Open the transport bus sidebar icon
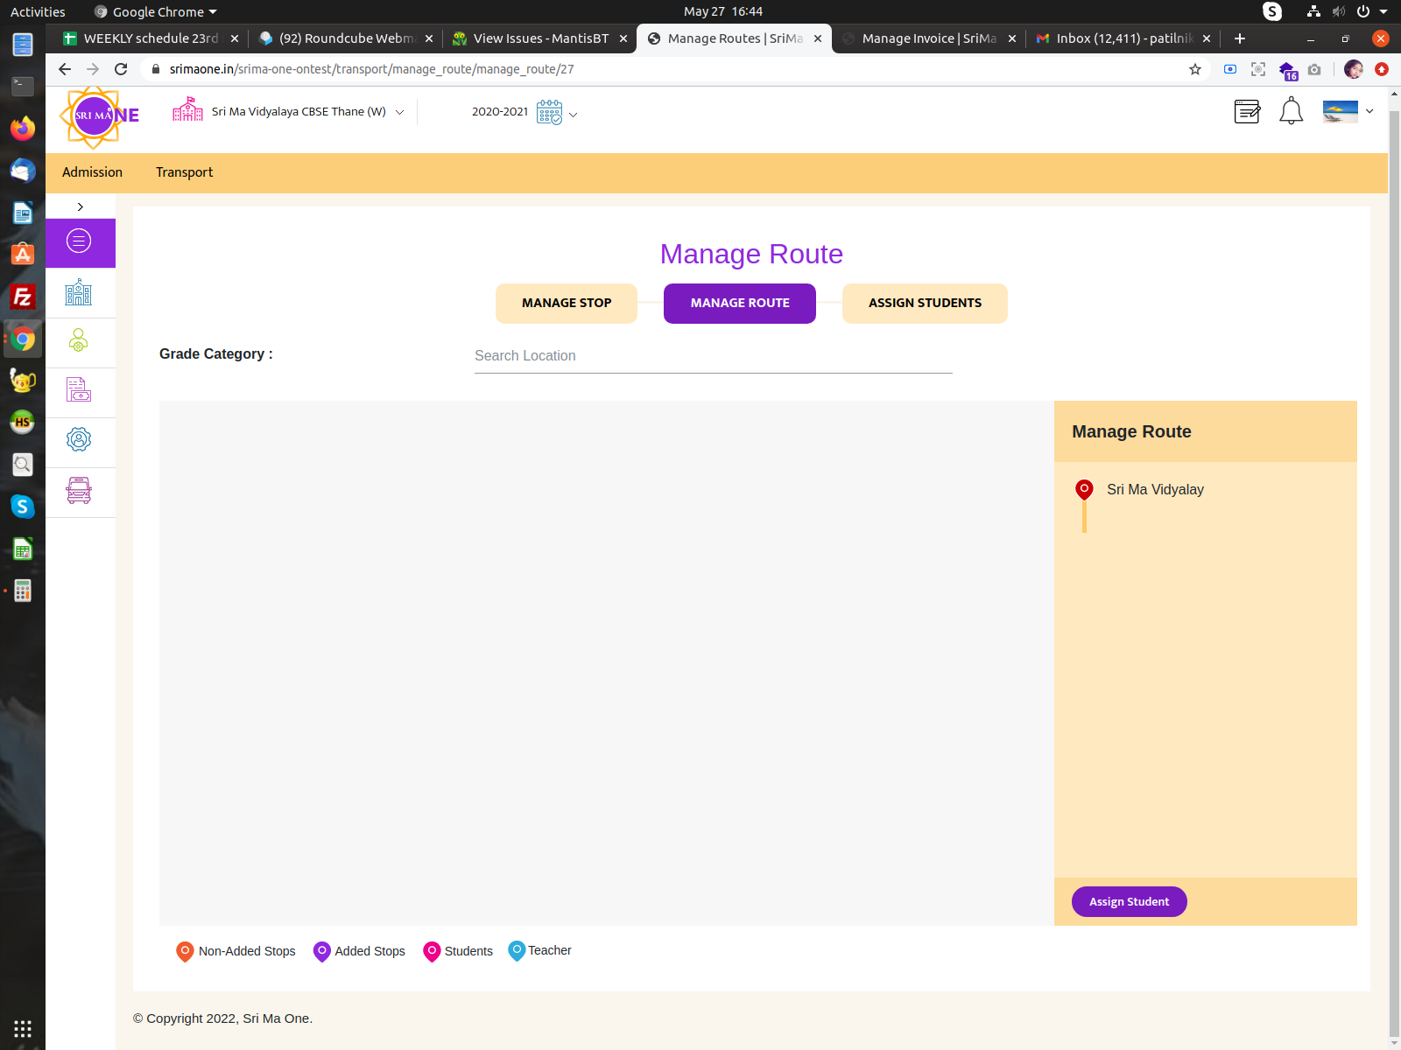The width and height of the screenshot is (1401, 1050). coord(79,490)
